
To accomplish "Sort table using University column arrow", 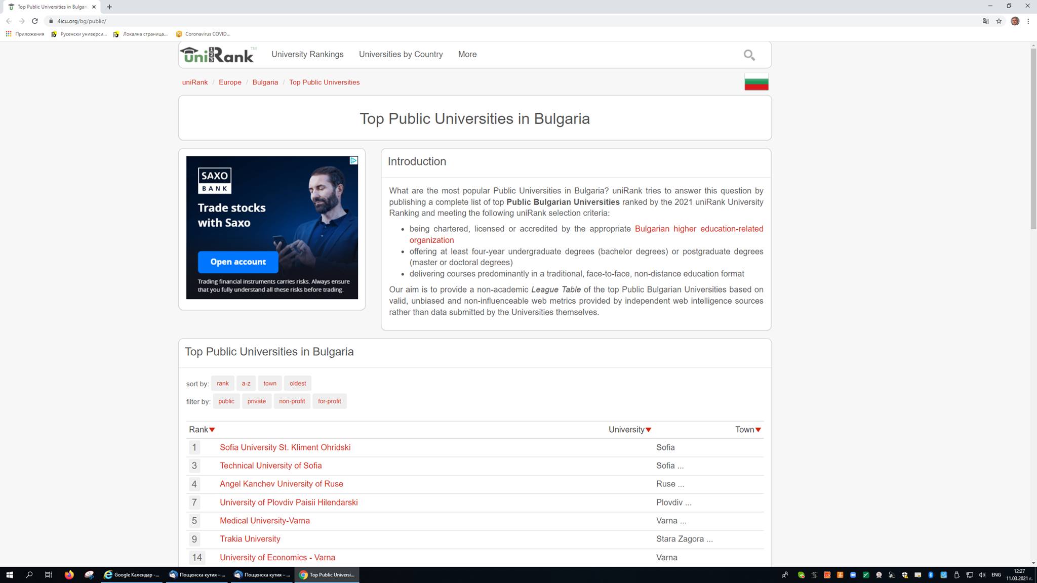I will (x=648, y=430).
